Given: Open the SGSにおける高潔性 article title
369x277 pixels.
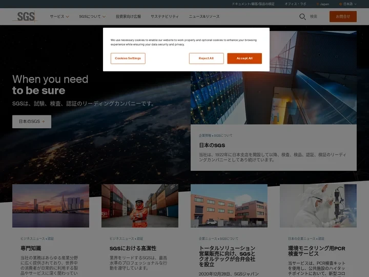Looking at the screenshot, I should [133, 248].
